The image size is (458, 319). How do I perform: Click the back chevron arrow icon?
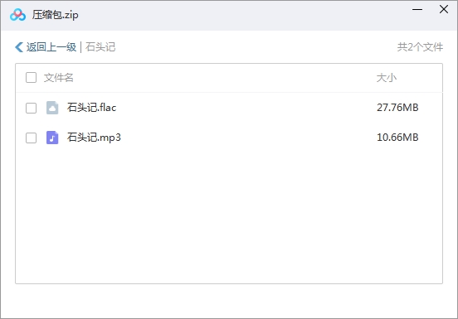click(x=19, y=47)
